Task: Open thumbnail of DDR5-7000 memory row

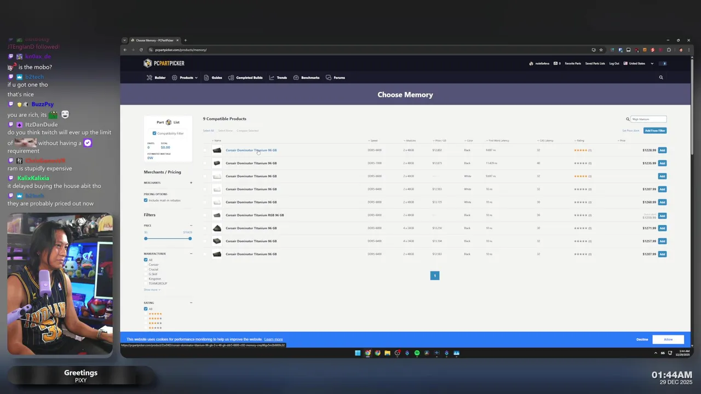Action: point(217,163)
